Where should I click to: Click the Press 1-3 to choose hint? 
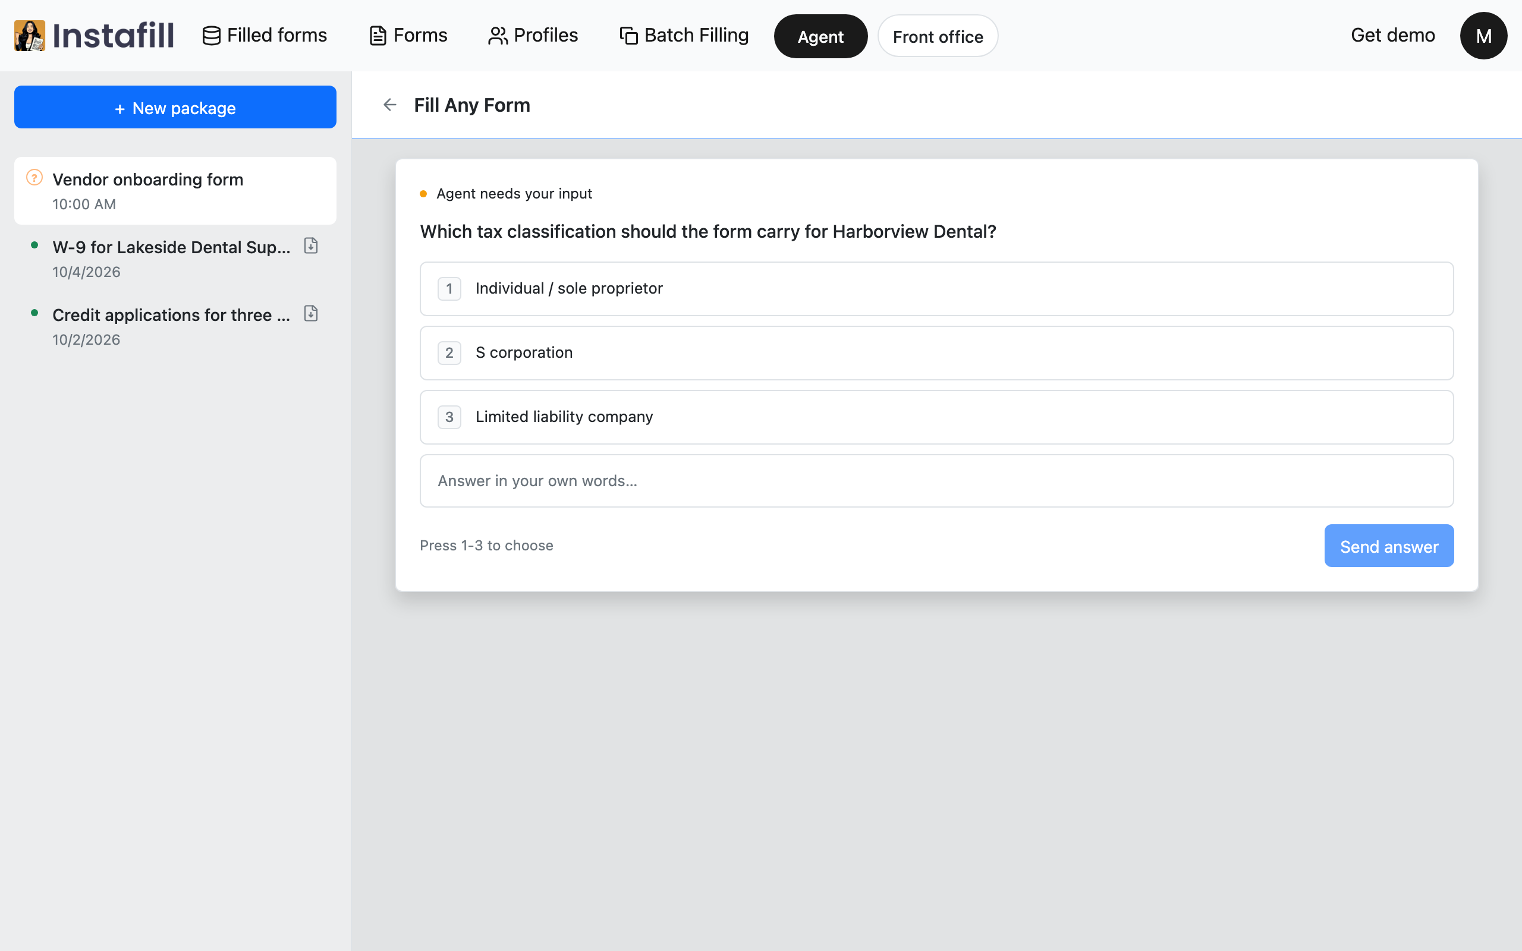click(x=486, y=545)
